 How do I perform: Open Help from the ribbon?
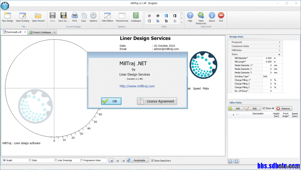pyautogui.click(x=190, y=17)
